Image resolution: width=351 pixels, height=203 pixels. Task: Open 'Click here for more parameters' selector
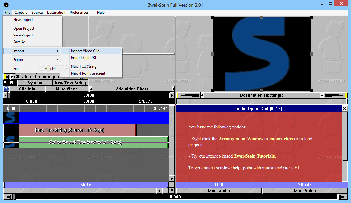(46, 77)
